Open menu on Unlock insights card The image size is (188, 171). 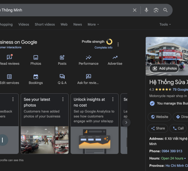pos(113,99)
